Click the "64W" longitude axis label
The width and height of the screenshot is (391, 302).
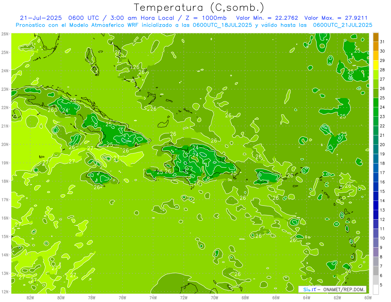tap(306, 297)
